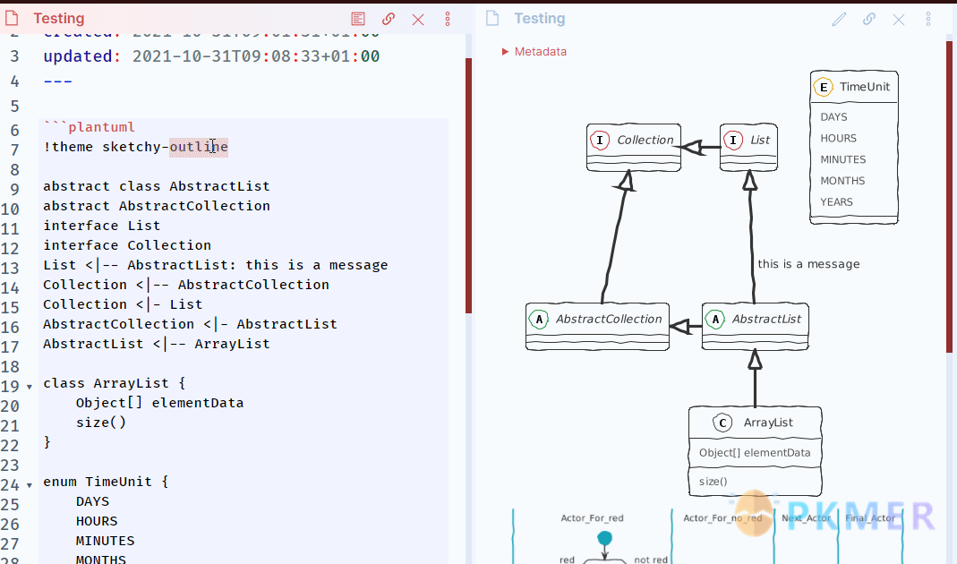The width and height of the screenshot is (957, 564).
Task: Click the 'interface Collection' code line
Action: (x=127, y=245)
